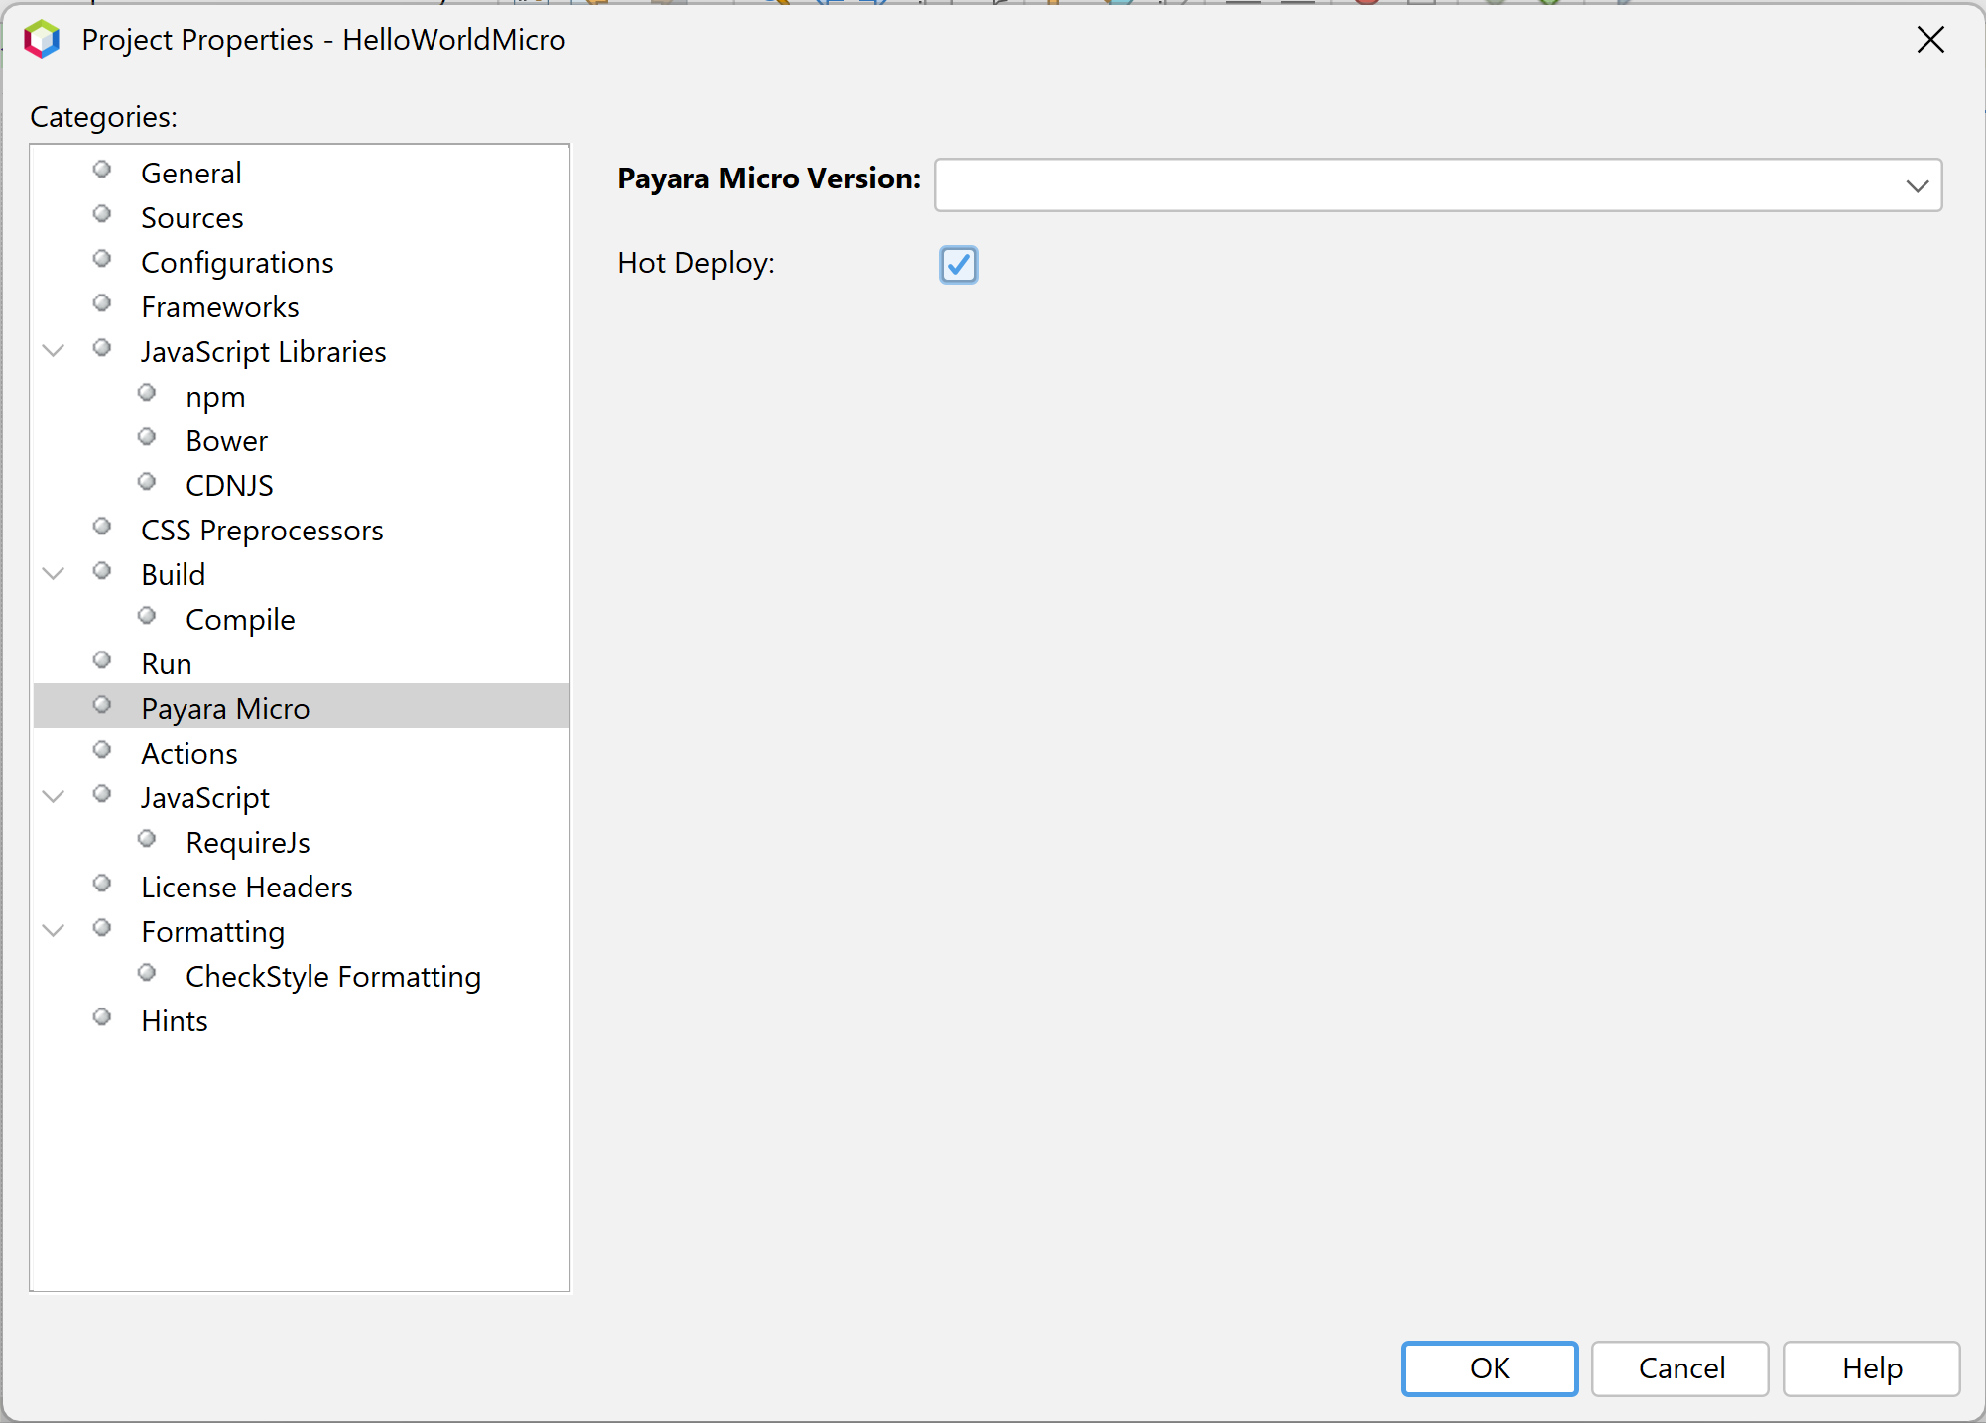Open Help for project properties

coord(1871,1368)
